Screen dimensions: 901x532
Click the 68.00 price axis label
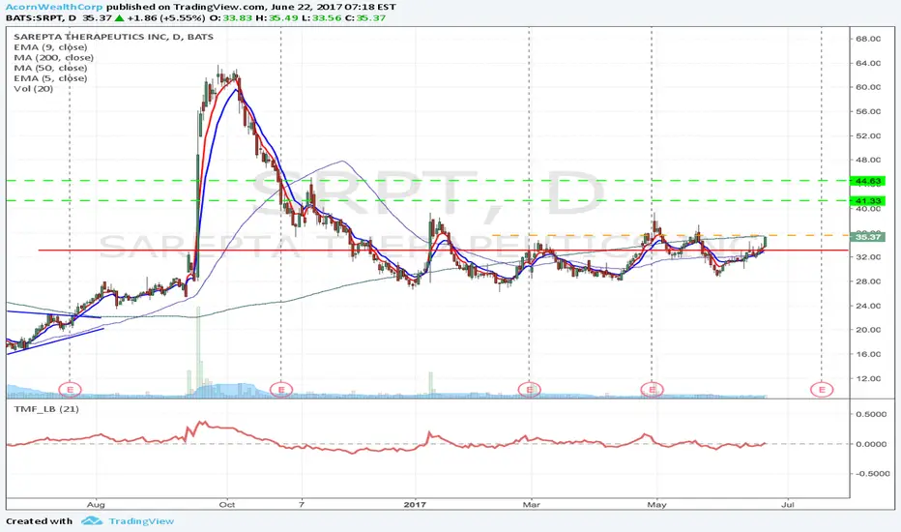point(868,39)
